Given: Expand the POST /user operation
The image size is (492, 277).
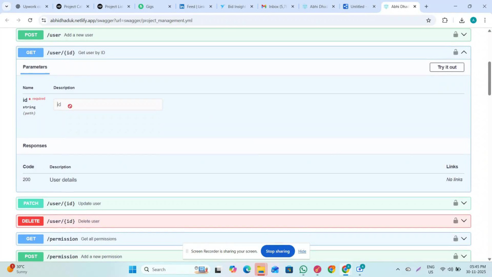Looking at the screenshot, I should point(464,34).
